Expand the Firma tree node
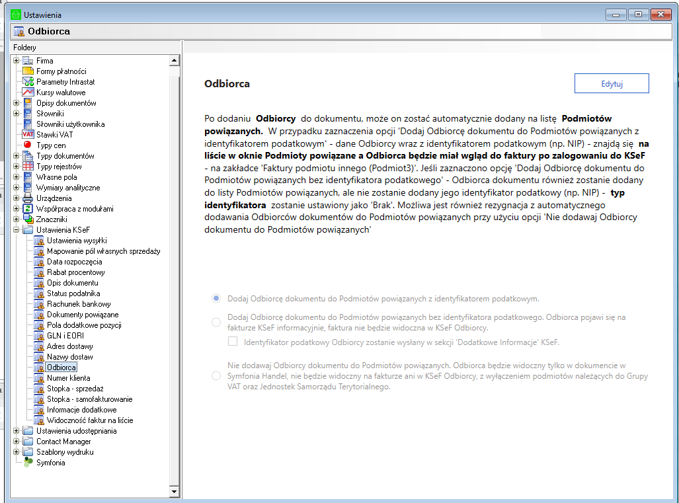The width and height of the screenshot is (679, 503). [16, 61]
